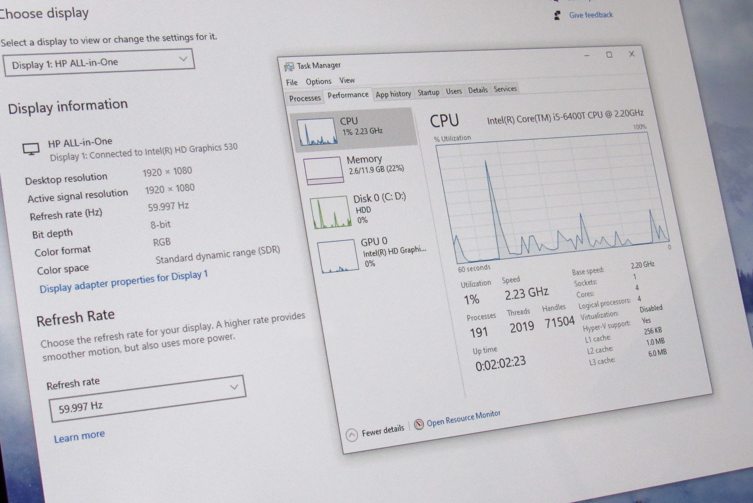This screenshot has height=503, width=753.
Task: Click the Give feedback person icon
Action: point(557,15)
